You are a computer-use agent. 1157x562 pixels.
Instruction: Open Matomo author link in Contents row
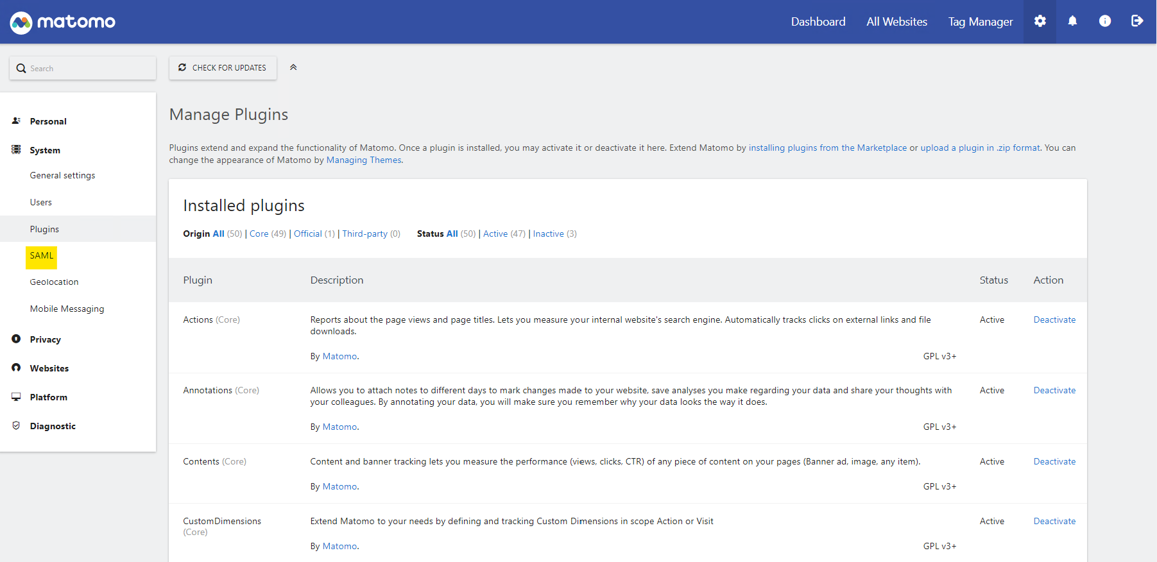coord(339,486)
